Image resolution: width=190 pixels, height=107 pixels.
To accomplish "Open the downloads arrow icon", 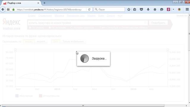I will [x=148, y=10].
